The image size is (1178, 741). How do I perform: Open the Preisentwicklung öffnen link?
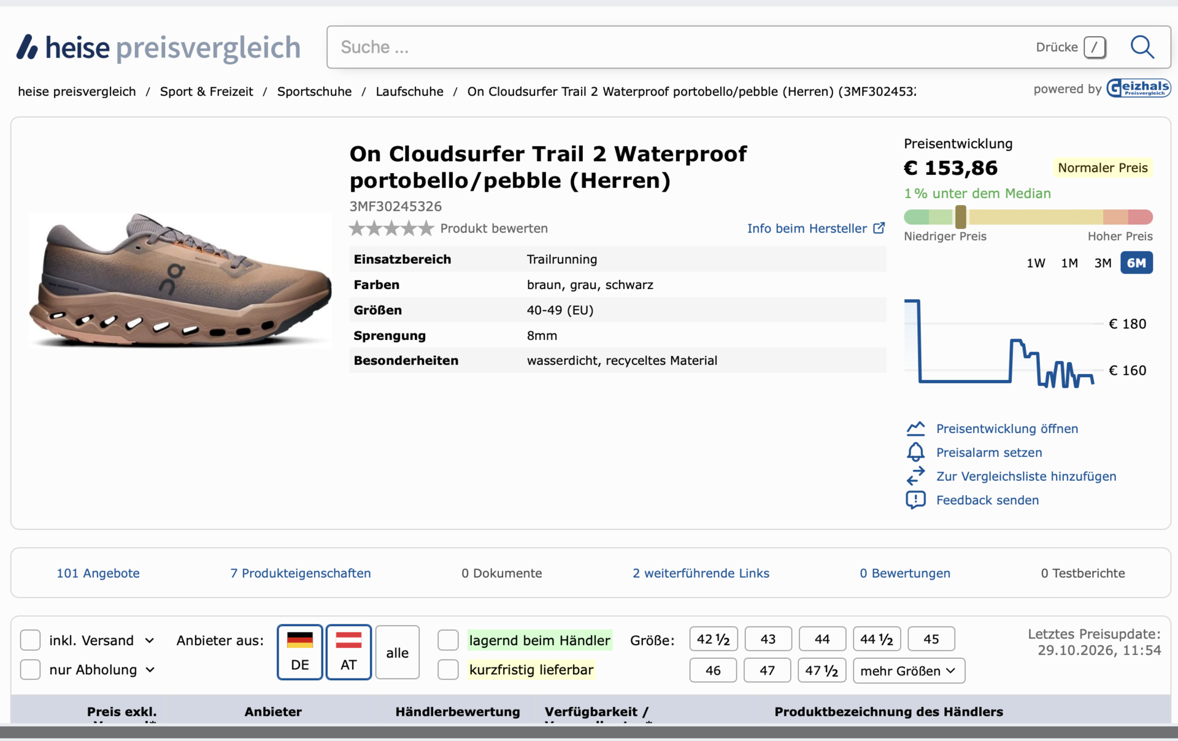pos(1007,429)
